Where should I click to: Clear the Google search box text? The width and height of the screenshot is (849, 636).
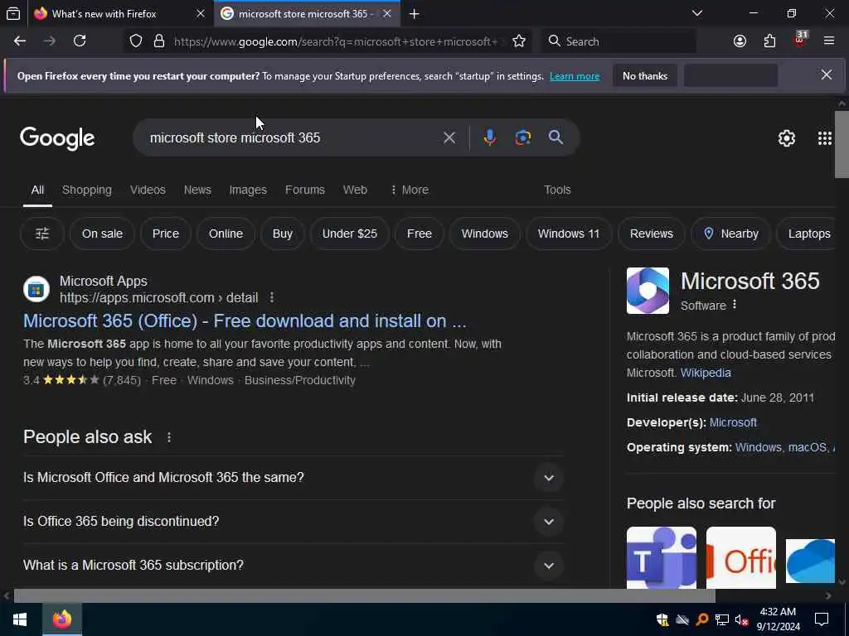click(449, 138)
